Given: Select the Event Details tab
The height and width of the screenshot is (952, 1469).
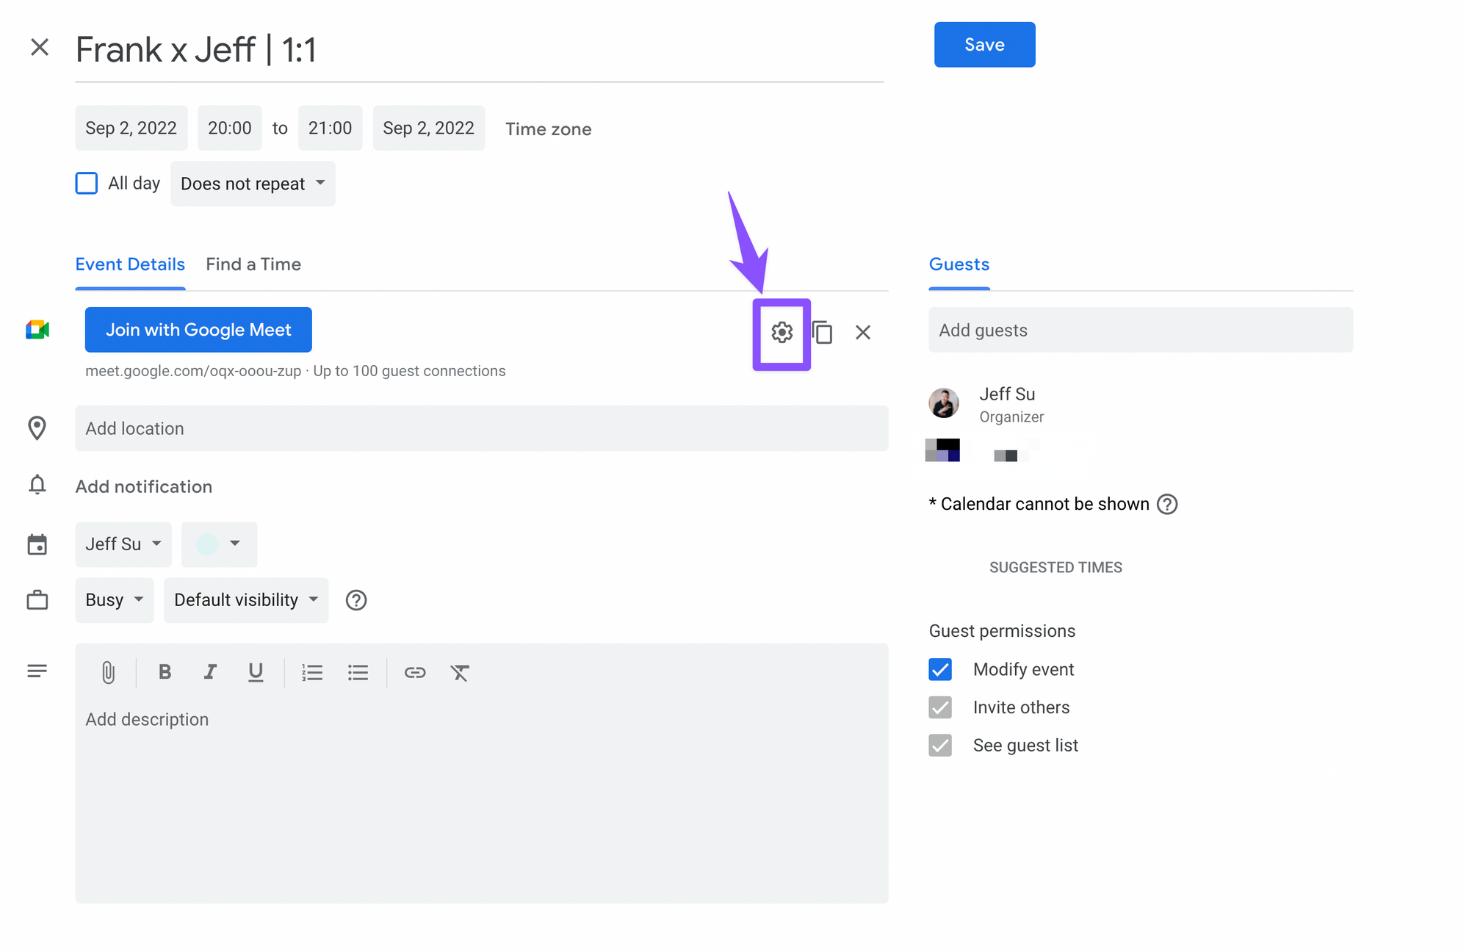Looking at the screenshot, I should 130,264.
